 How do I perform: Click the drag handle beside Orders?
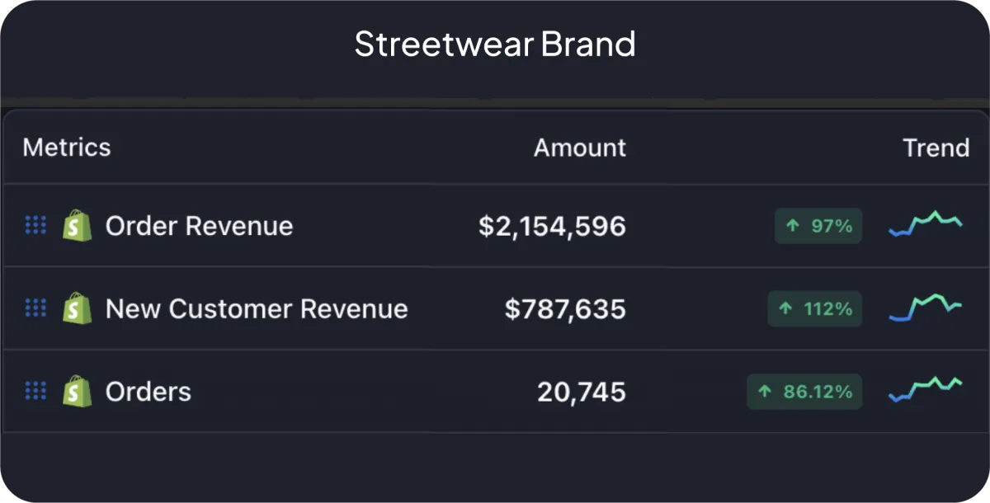tap(35, 391)
